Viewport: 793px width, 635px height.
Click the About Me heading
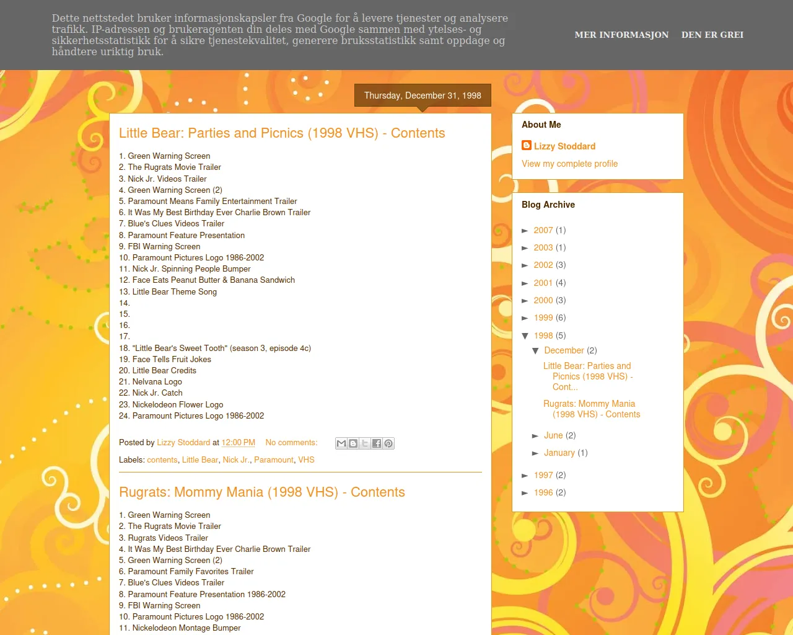[541, 125]
